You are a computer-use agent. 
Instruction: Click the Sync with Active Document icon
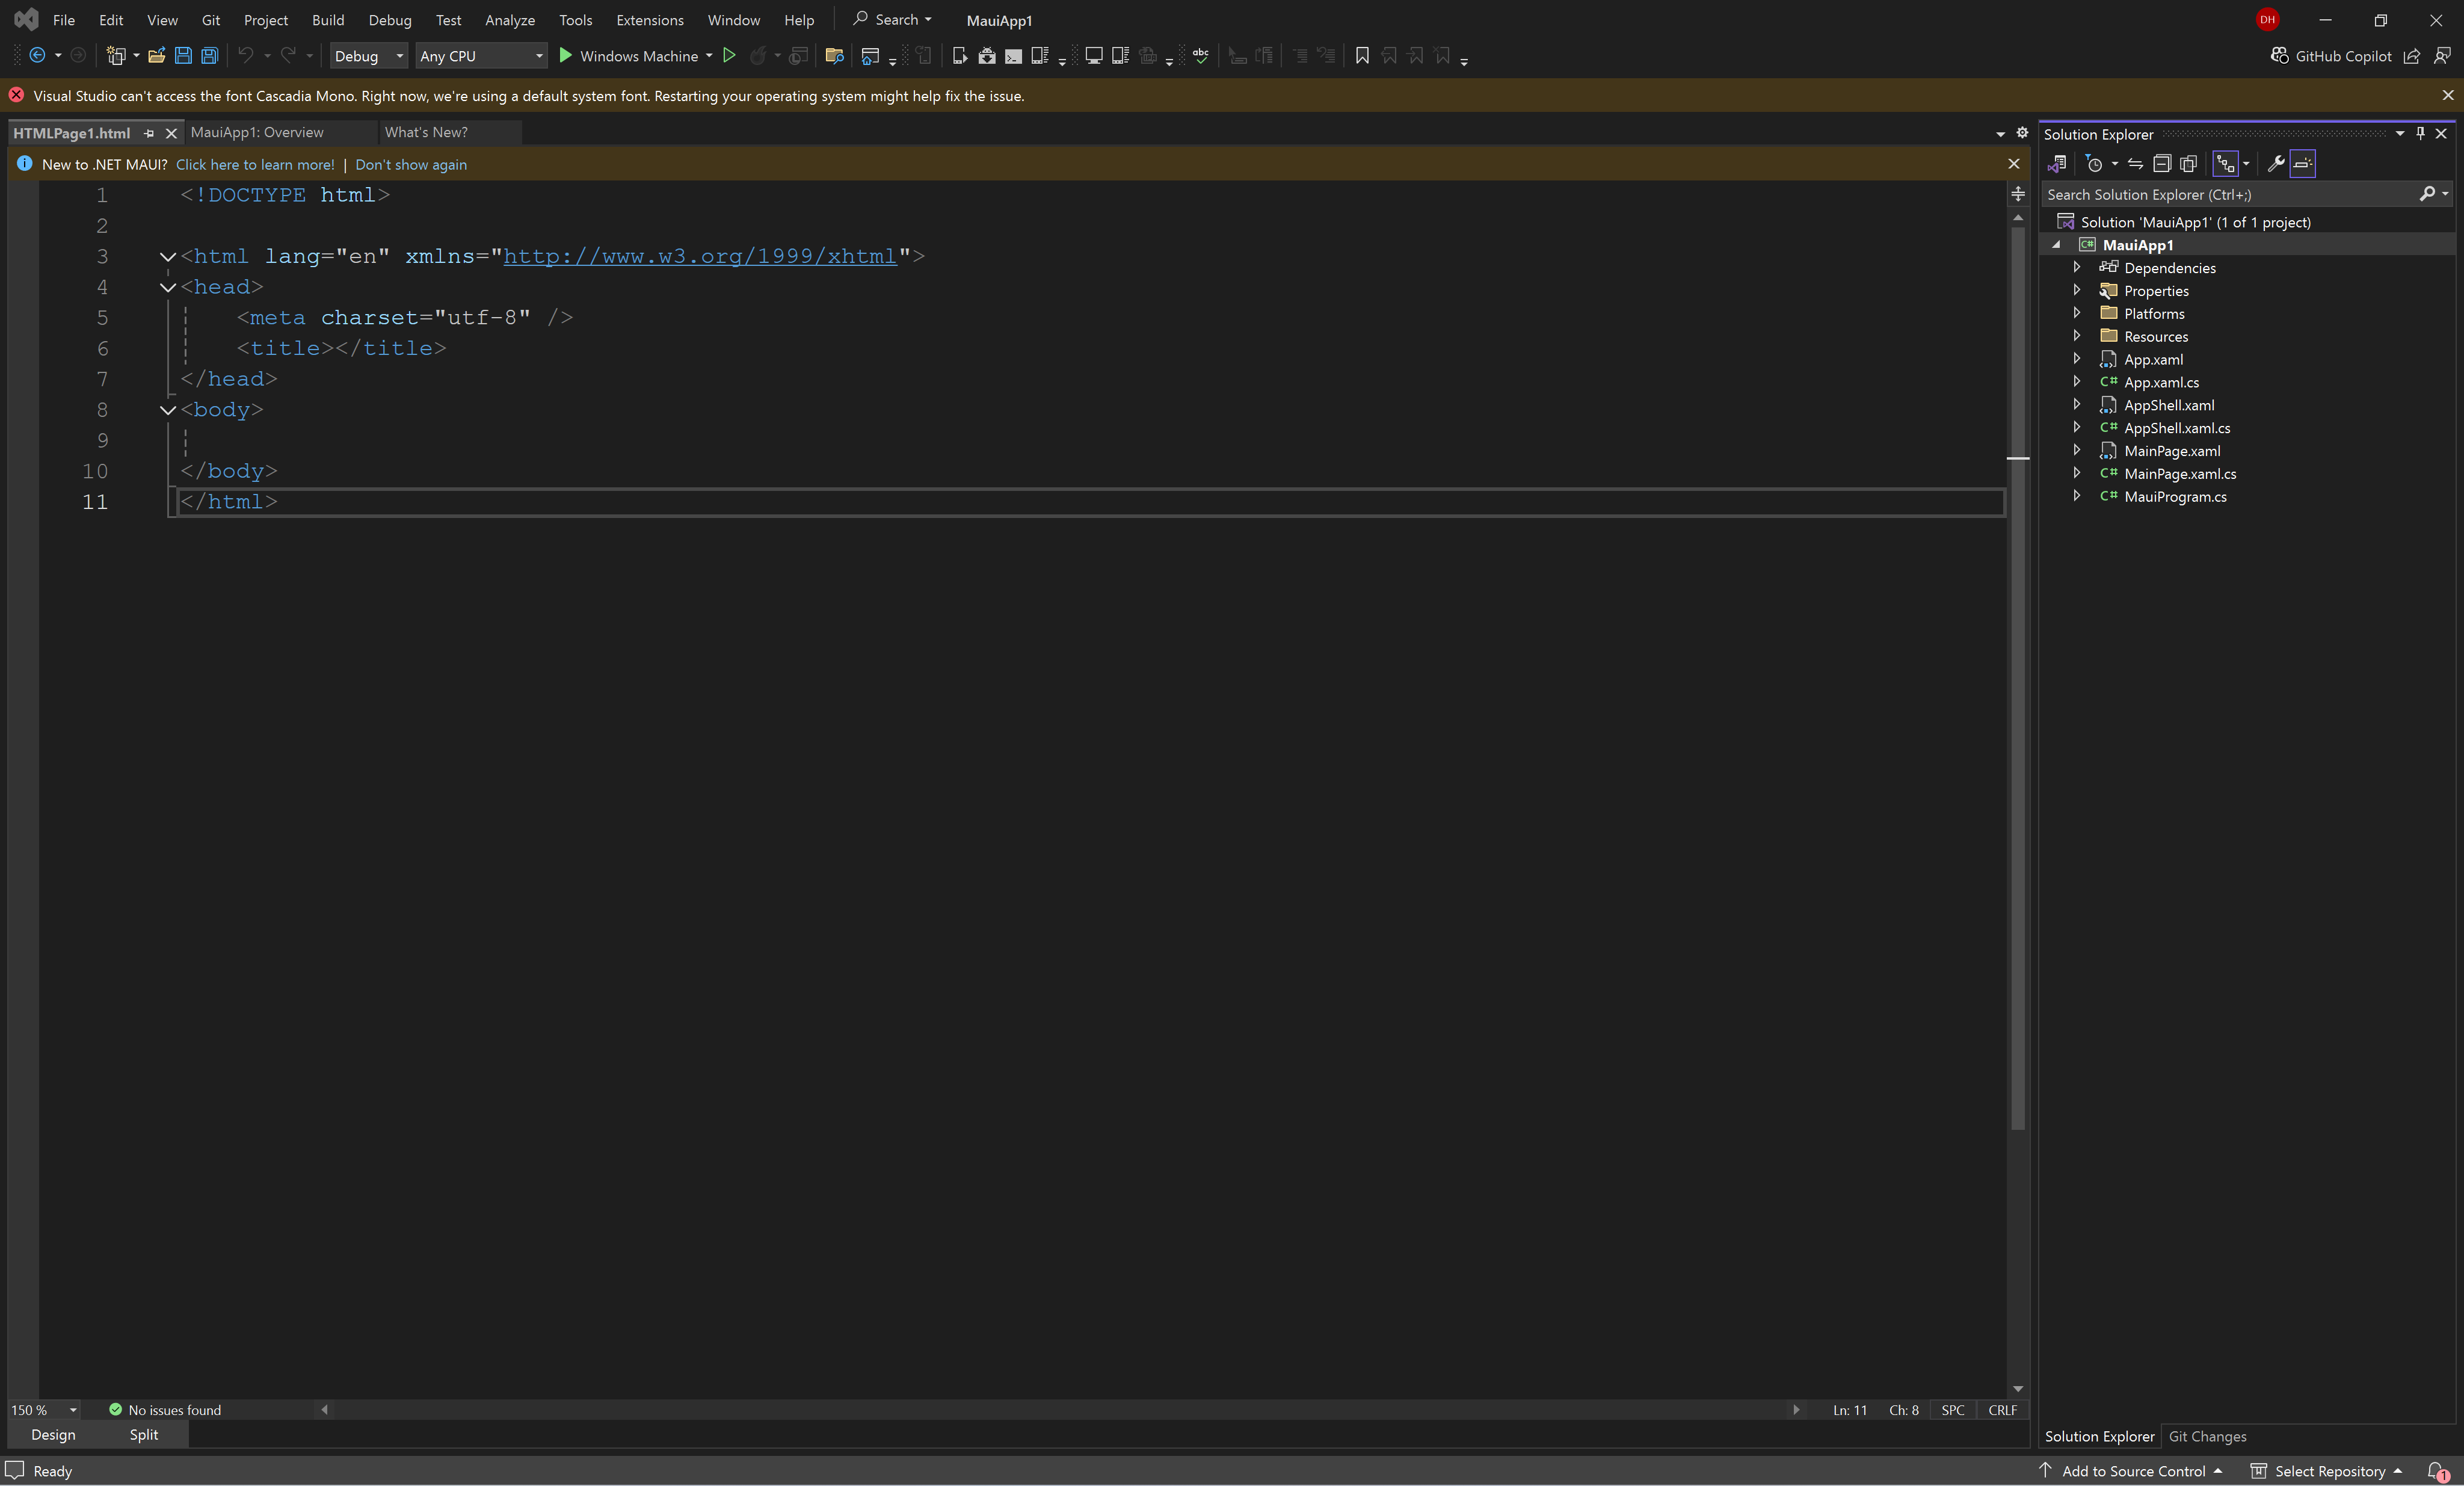(x=2135, y=164)
